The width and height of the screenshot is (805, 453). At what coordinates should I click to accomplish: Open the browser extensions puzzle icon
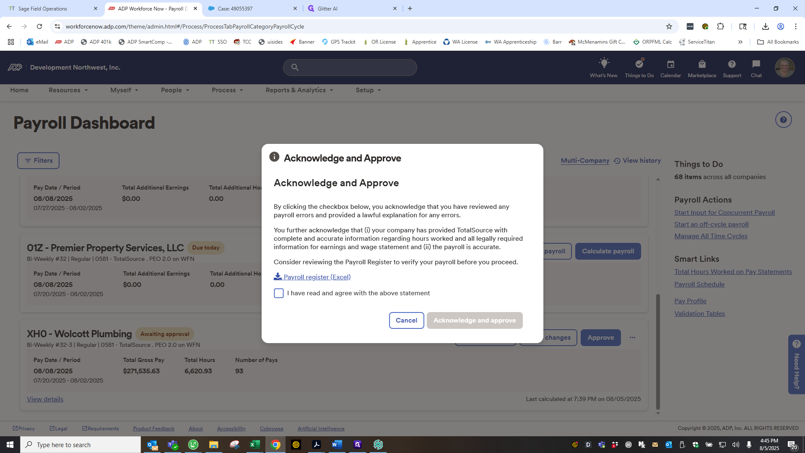pyautogui.click(x=720, y=26)
